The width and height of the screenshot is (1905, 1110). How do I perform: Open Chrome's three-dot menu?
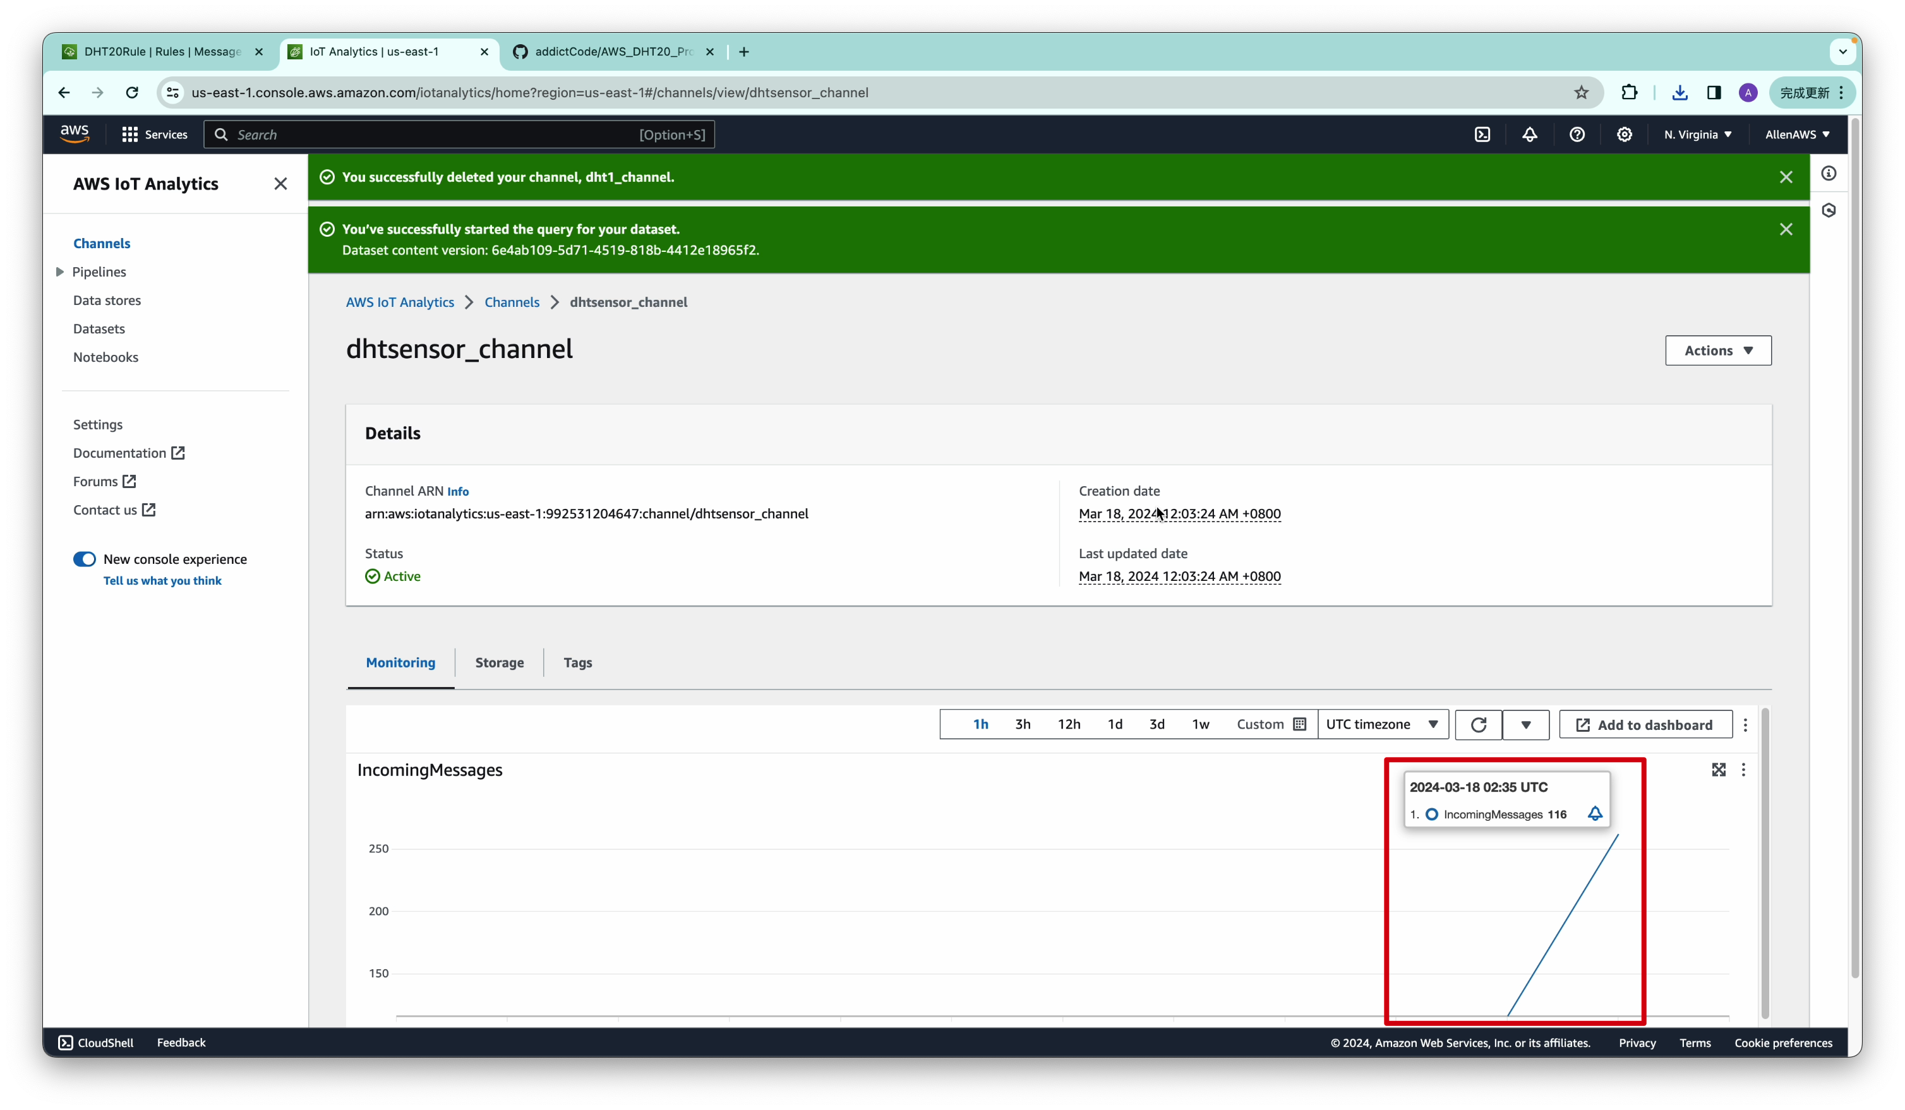1841,92
